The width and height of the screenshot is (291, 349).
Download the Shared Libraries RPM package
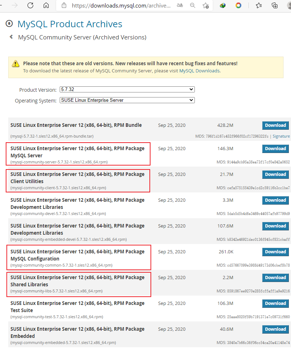click(x=275, y=278)
